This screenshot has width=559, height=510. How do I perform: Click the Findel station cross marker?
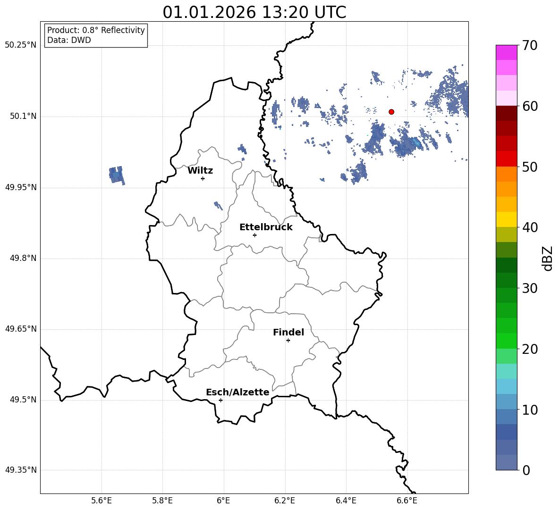click(x=288, y=341)
